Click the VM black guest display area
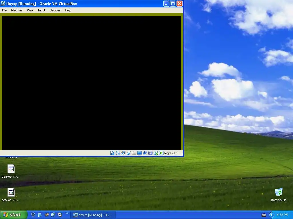 tap(92, 83)
